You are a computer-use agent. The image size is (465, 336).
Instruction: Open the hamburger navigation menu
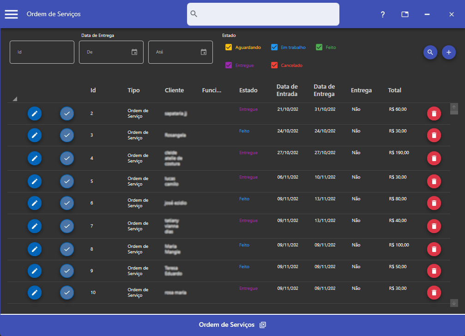[x=12, y=14]
